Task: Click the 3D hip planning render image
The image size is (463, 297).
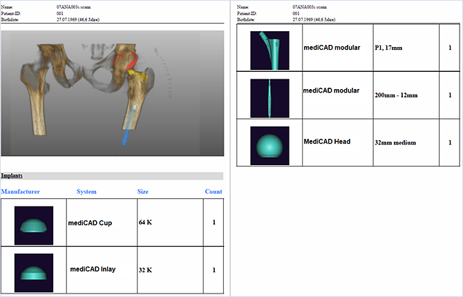Action: pyautogui.click(x=113, y=93)
